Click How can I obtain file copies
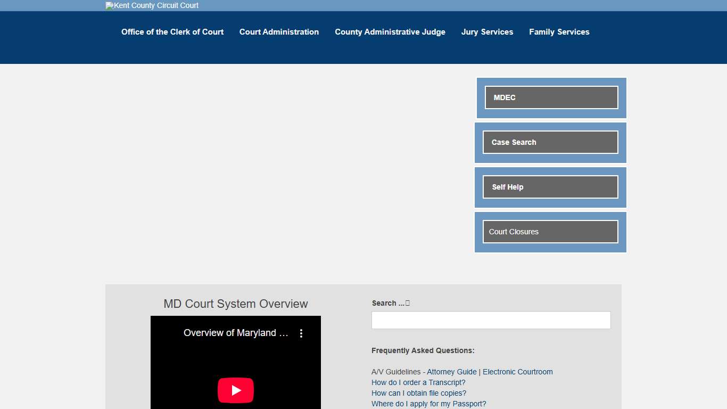Viewport: 727px width, 409px height. coord(419,393)
